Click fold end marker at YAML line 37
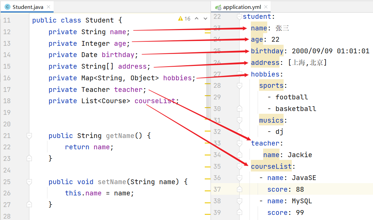 (240, 189)
